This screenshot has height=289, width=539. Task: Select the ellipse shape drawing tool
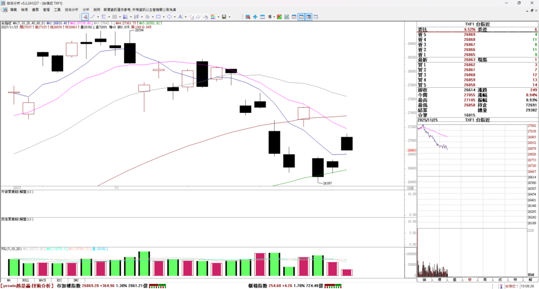pos(169,17)
